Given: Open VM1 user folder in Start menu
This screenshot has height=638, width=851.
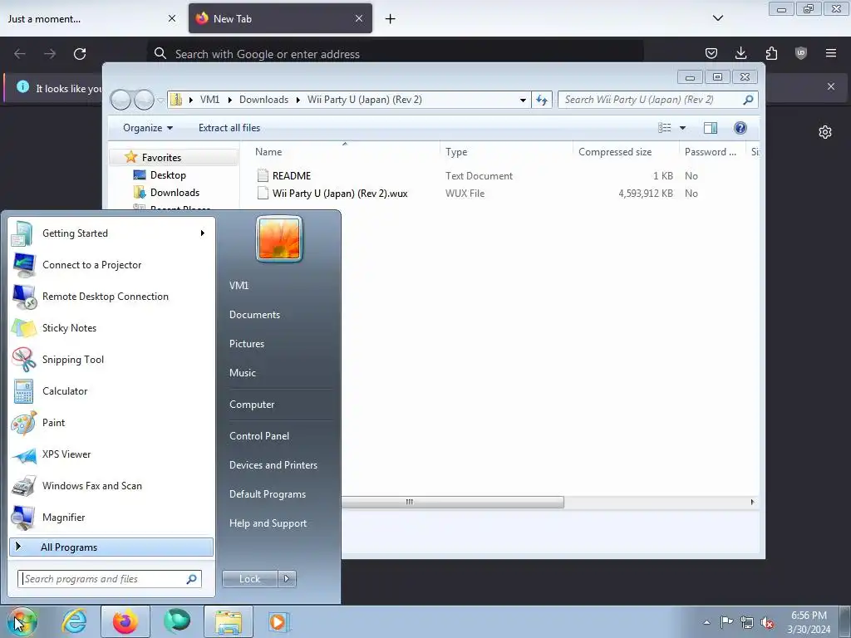Looking at the screenshot, I should coord(239,286).
